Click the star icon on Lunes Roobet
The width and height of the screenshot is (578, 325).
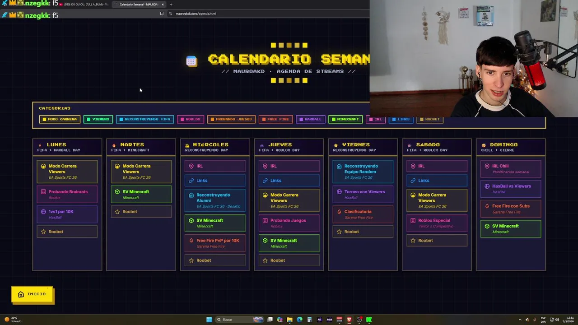[43, 232]
